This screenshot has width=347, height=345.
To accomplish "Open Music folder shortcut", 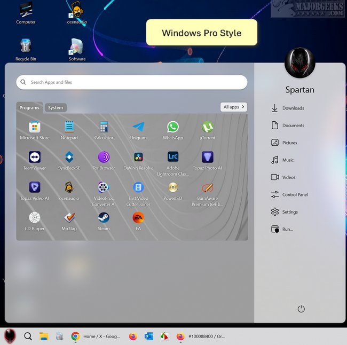I will point(282,160).
